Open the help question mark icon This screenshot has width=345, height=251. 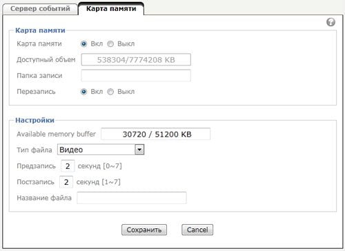pyautogui.click(x=331, y=22)
